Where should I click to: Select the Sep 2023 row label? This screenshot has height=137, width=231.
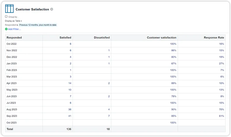coord(12,116)
